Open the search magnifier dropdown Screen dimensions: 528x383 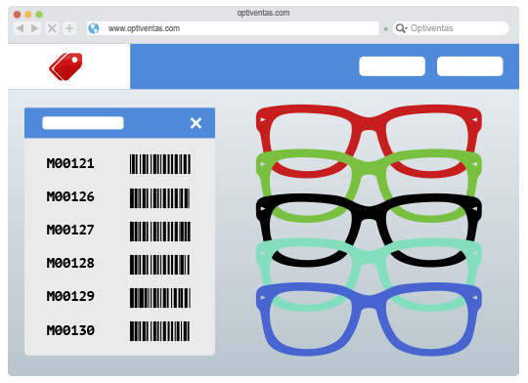(402, 28)
